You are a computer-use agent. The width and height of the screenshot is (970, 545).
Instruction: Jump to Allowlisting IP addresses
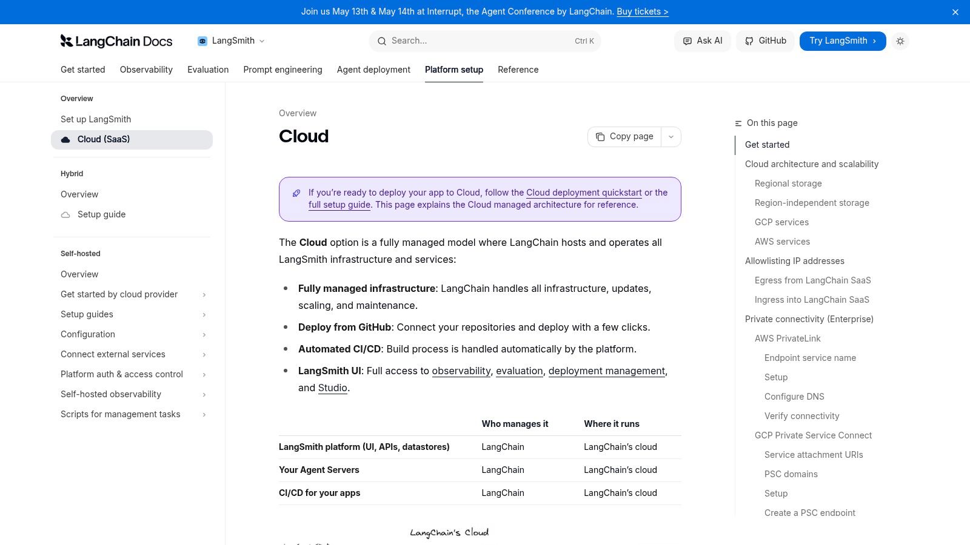coord(795,261)
